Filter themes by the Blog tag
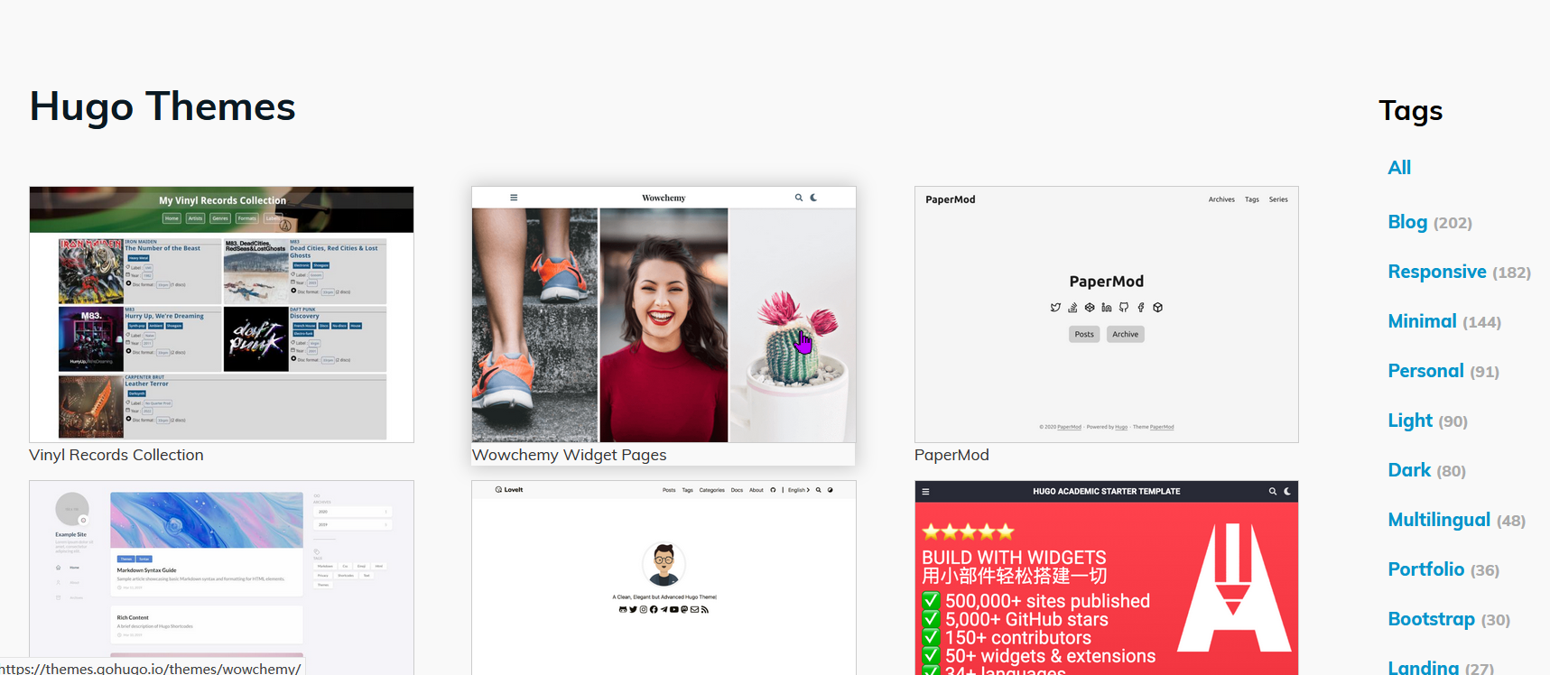This screenshot has height=675, width=1550. coord(1407,222)
